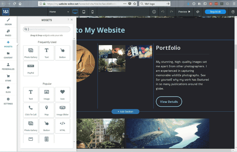
Task: Select the Image widget
Action: 47,94
